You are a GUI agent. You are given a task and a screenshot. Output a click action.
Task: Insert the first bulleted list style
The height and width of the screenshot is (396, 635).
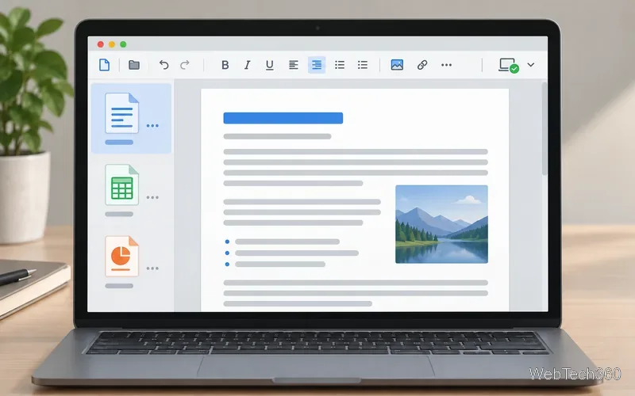(340, 65)
